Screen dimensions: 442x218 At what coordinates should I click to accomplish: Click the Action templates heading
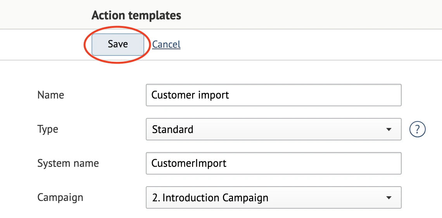coord(136,15)
